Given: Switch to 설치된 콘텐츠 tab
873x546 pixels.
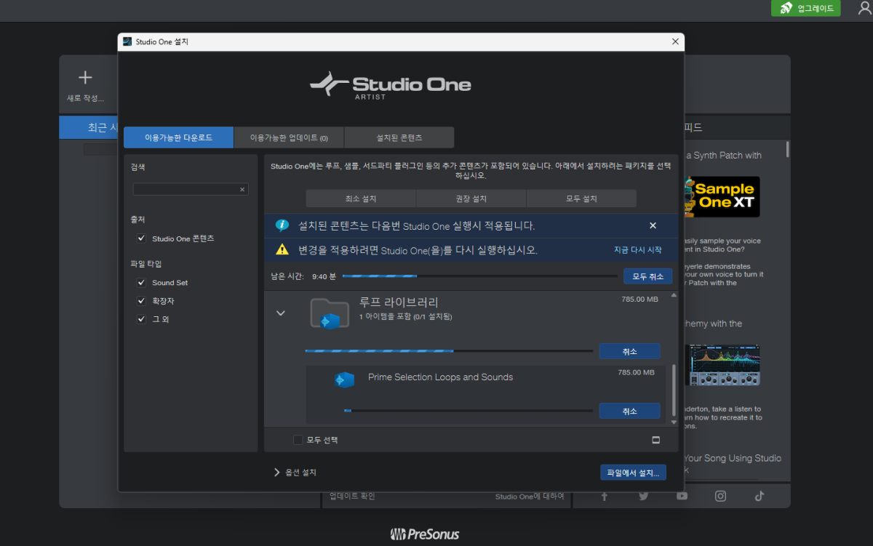Looking at the screenshot, I should [399, 137].
